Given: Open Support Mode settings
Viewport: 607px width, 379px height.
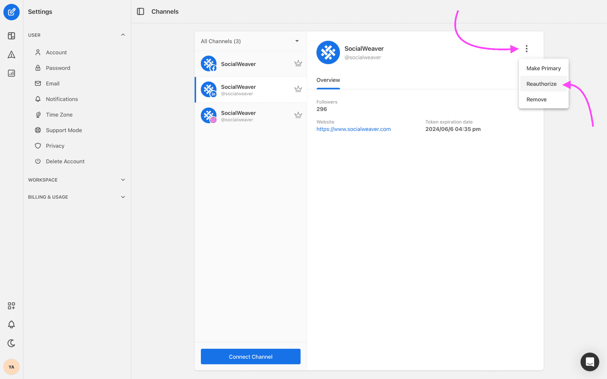Looking at the screenshot, I should click(64, 130).
